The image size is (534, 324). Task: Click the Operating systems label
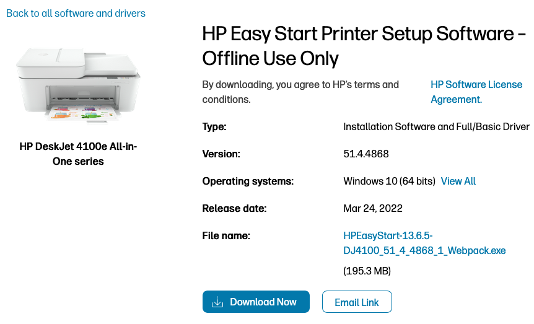[248, 181]
